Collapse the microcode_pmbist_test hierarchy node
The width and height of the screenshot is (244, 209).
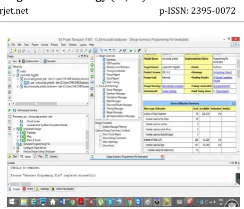click(18, 79)
